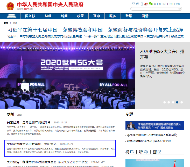Image resolution: width=190 pixels, height=167 pixels.
Task: Click the national emblem logo
Action: point(10,6)
